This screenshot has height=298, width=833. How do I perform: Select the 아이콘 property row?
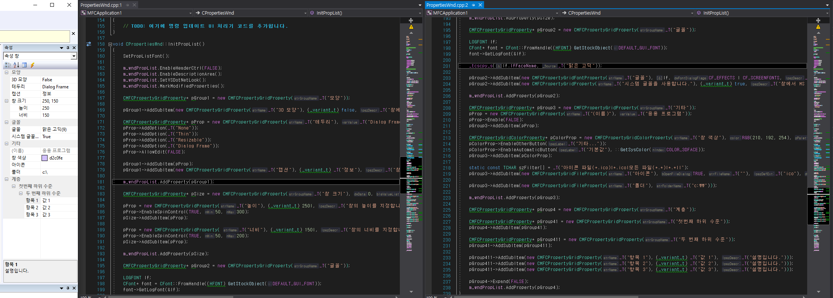[x=40, y=165]
